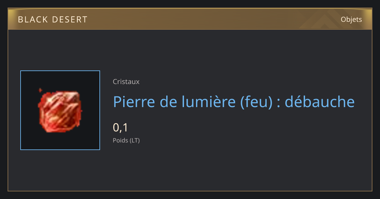This screenshot has width=380, height=199.
Task: Click the word BLACK in the header
Action: point(32,20)
